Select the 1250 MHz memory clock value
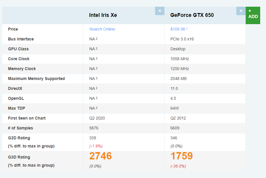 click(180, 69)
